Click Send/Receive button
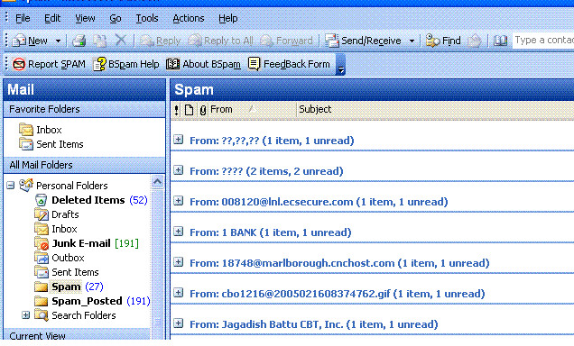 pyautogui.click(x=364, y=41)
